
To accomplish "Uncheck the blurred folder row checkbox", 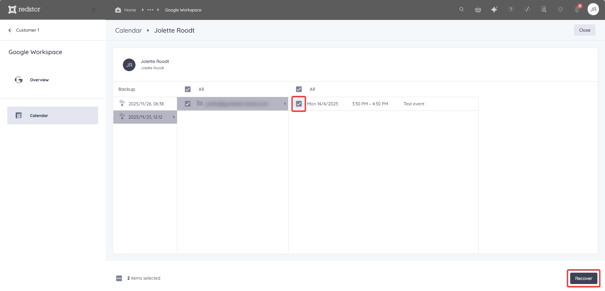I will coord(188,104).
